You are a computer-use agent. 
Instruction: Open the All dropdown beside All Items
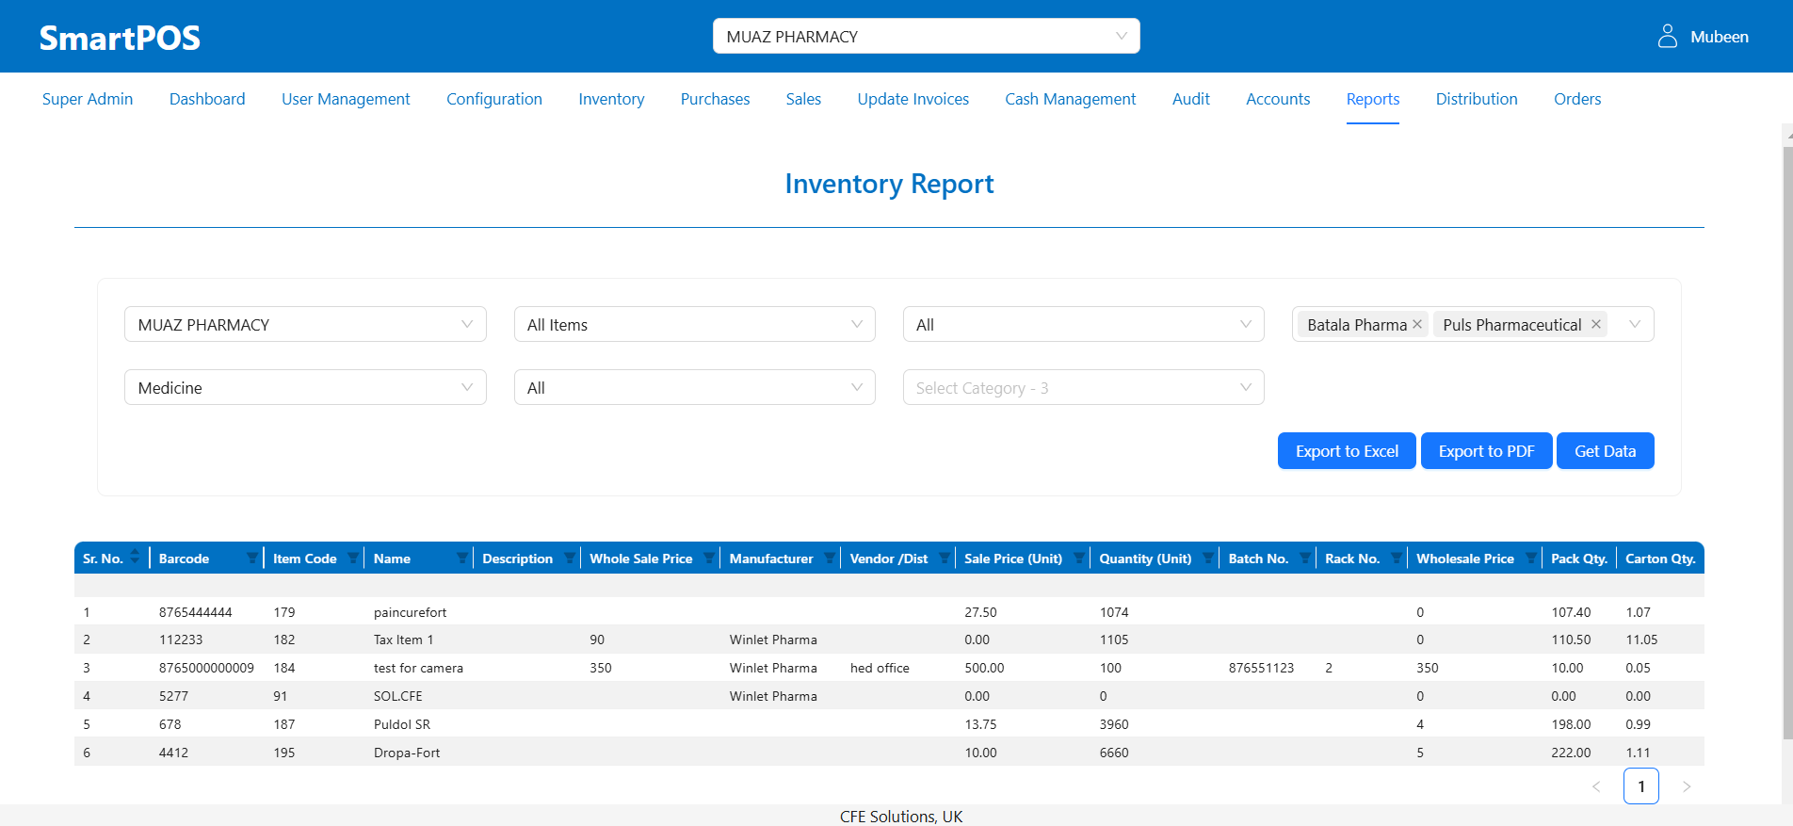click(x=1084, y=324)
